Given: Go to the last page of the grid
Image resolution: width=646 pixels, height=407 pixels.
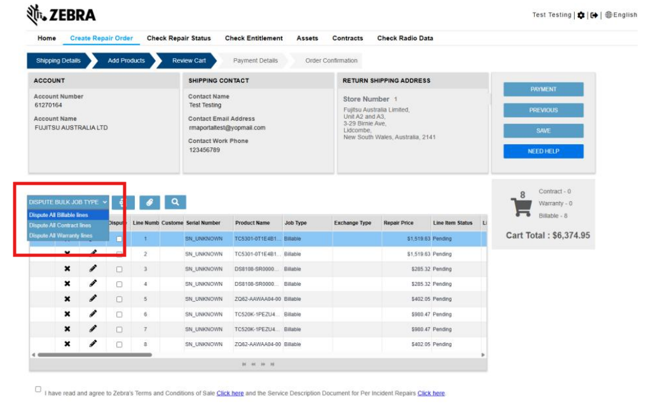Looking at the screenshot, I should 272,364.
